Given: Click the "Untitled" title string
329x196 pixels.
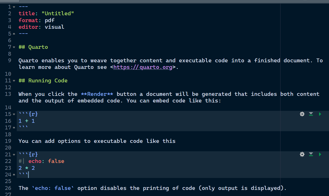Looking at the screenshot, I should pyautogui.click(x=58, y=13).
